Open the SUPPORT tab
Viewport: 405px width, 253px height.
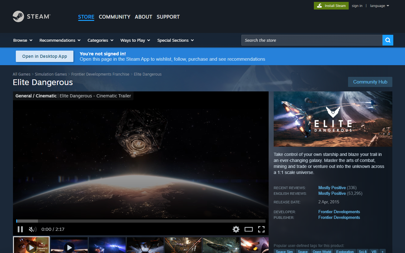coord(168,17)
